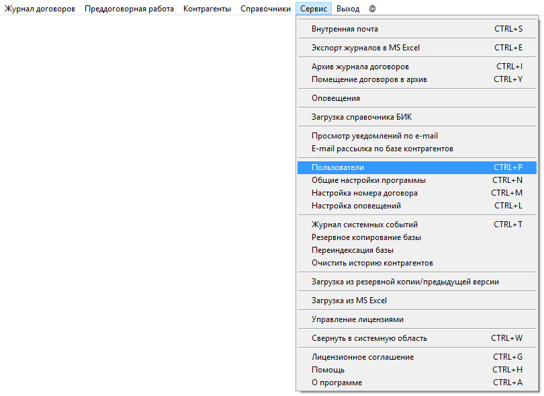Select Резервное копирование базы
Screen dimensions: 544x396
tap(366, 237)
